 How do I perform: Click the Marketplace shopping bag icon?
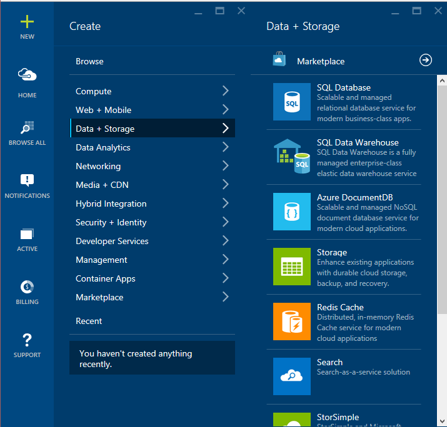(x=279, y=59)
